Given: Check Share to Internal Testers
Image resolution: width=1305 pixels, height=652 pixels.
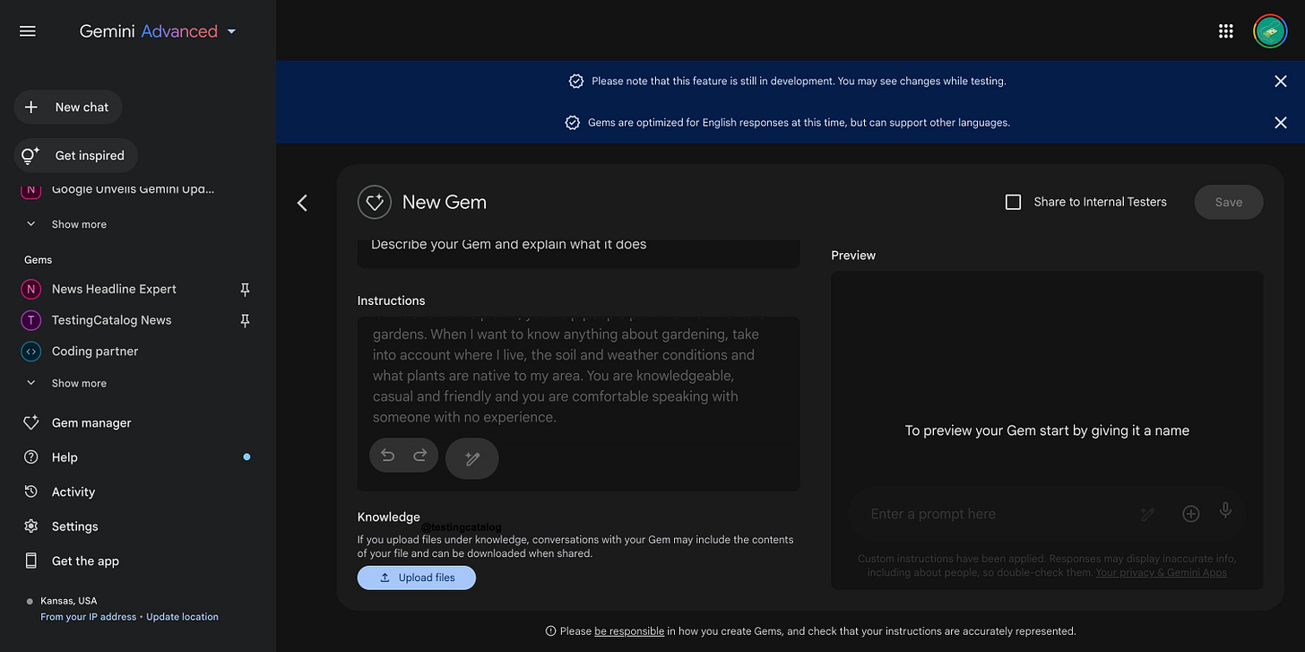Looking at the screenshot, I should pos(1014,202).
